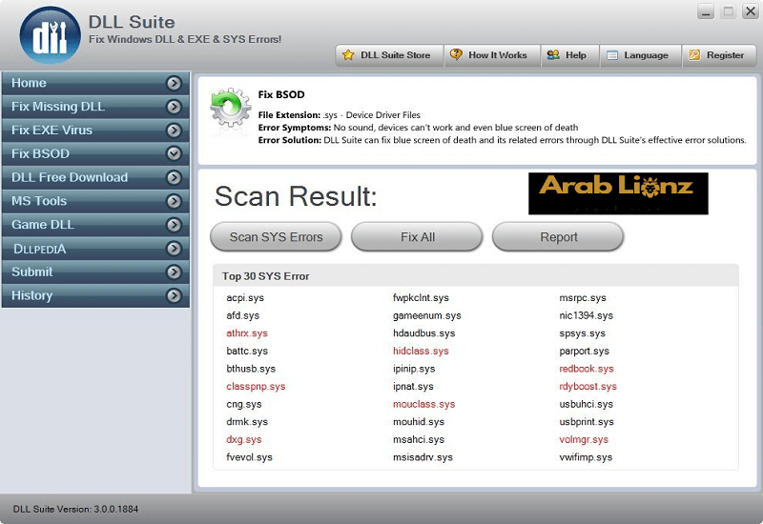Screen dimensions: 763x524
Task: Click the arrow icon on History row
Action: (175, 296)
